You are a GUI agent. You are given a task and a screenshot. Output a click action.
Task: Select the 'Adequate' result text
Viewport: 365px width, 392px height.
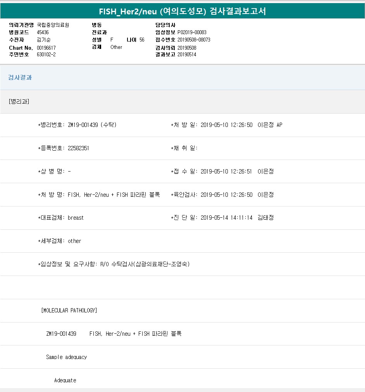coord(65,380)
